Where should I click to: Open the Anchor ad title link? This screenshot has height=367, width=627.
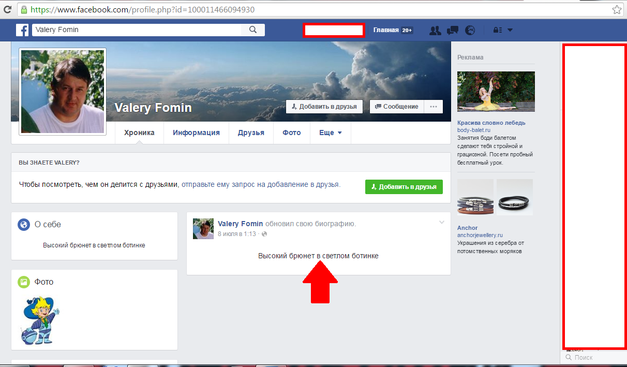[x=468, y=228]
